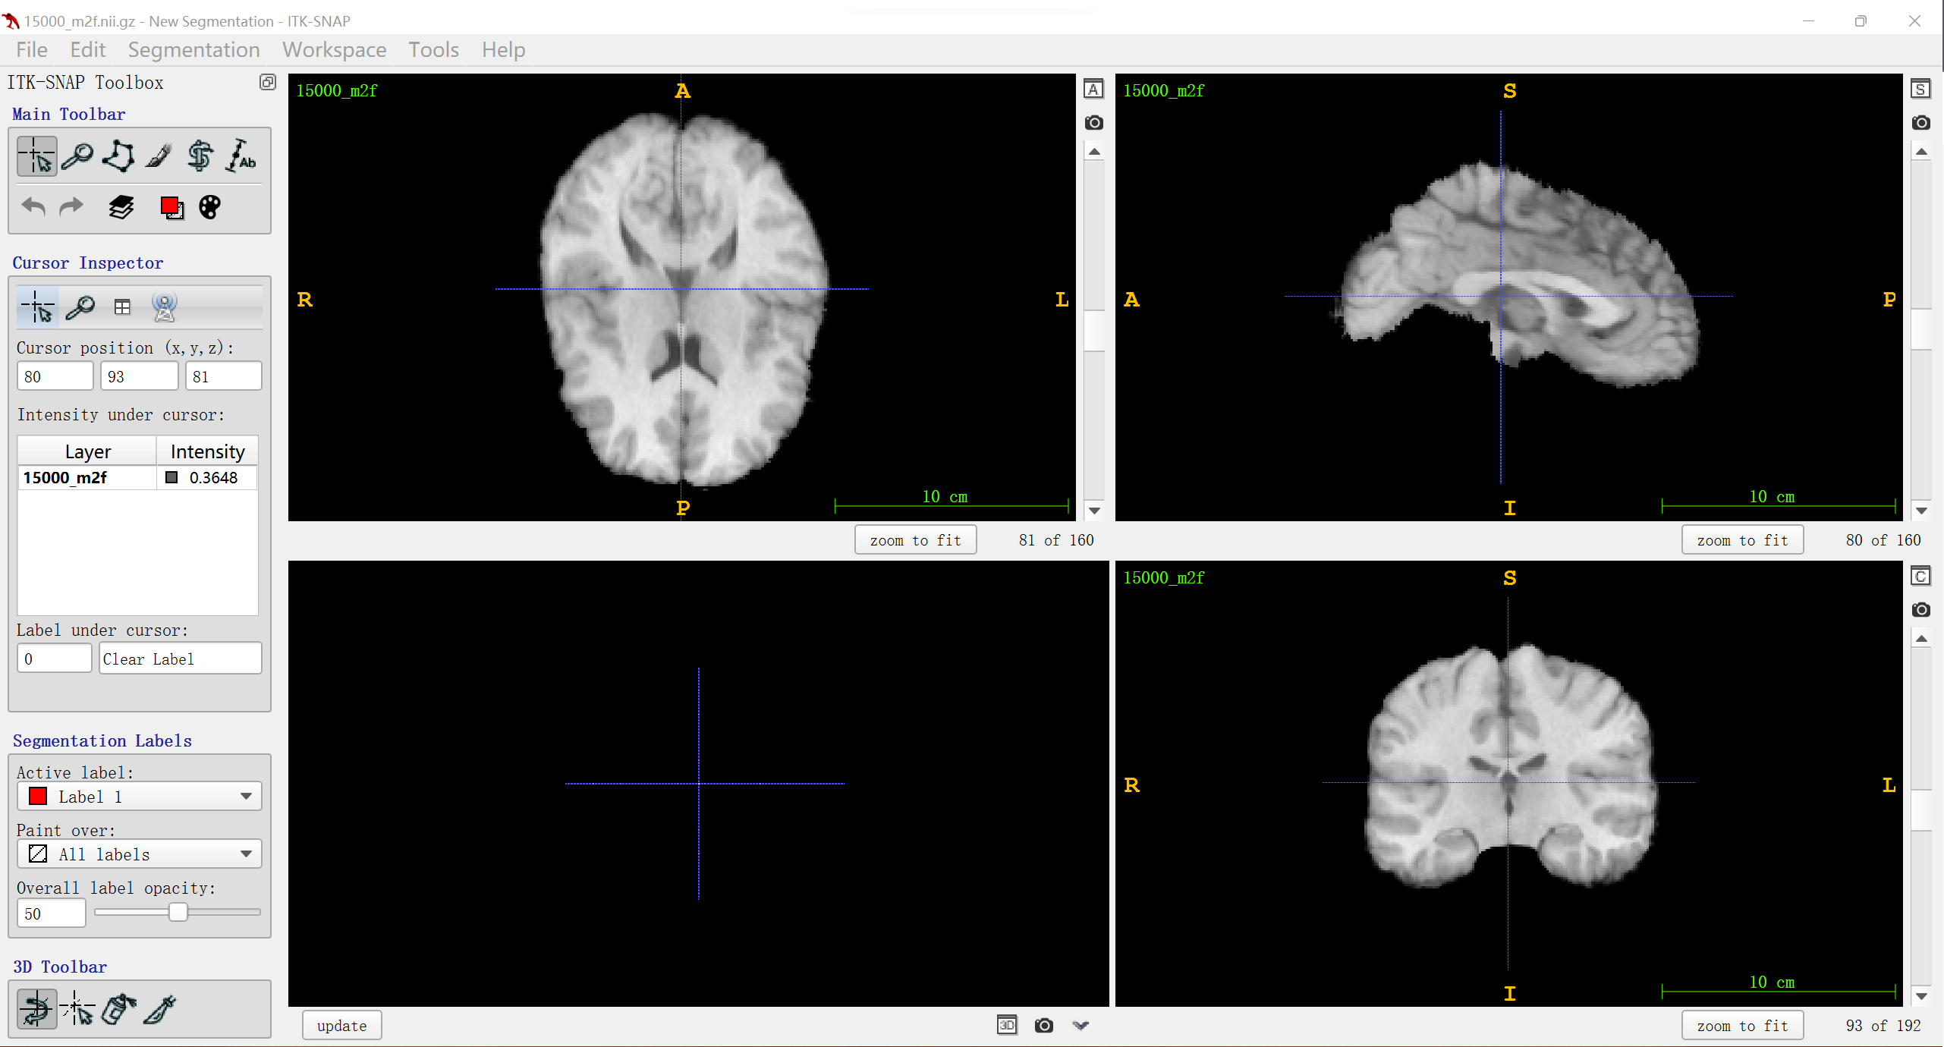Open the color map palette editor
The image size is (1944, 1047).
[x=210, y=207]
